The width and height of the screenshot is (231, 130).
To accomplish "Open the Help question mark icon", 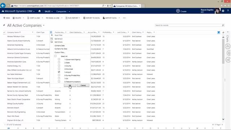I will click(x=228, y=11).
